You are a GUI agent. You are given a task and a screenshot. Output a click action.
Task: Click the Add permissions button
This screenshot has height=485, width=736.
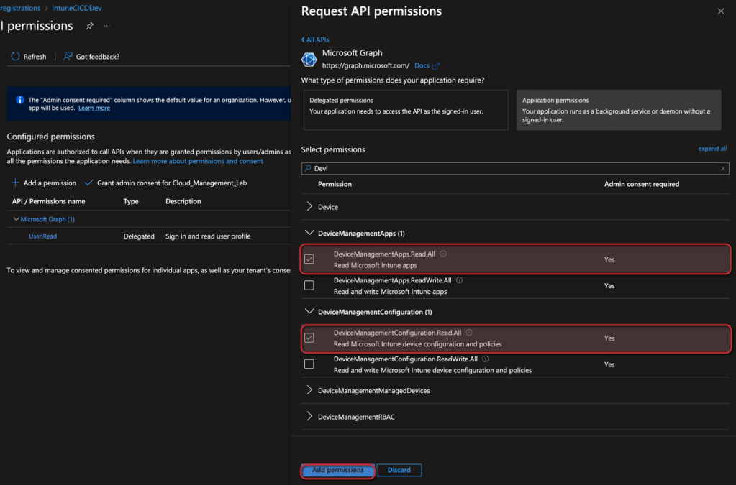(x=337, y=471)
